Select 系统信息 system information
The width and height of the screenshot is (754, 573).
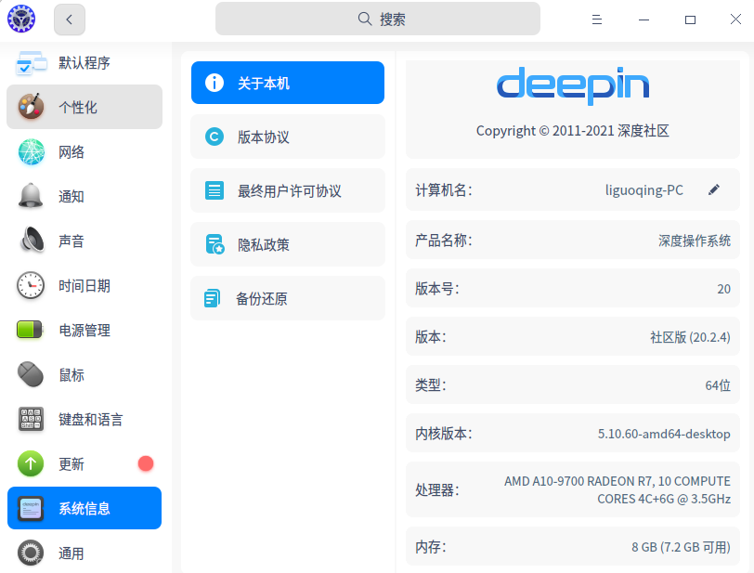click(84, 508)
